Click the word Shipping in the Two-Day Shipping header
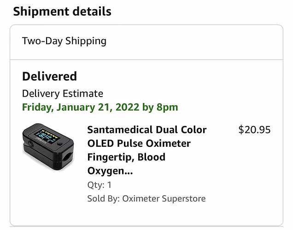Screen dimensions: 293x230 pos(86,41)
